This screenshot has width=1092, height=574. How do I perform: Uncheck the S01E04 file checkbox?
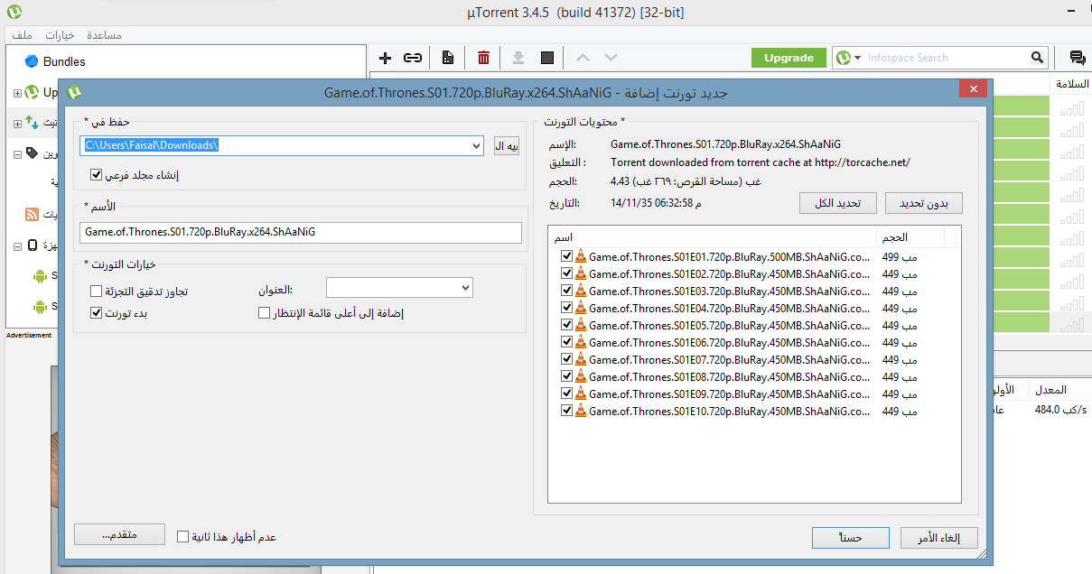pyautogui.click(x=566, y=308)
